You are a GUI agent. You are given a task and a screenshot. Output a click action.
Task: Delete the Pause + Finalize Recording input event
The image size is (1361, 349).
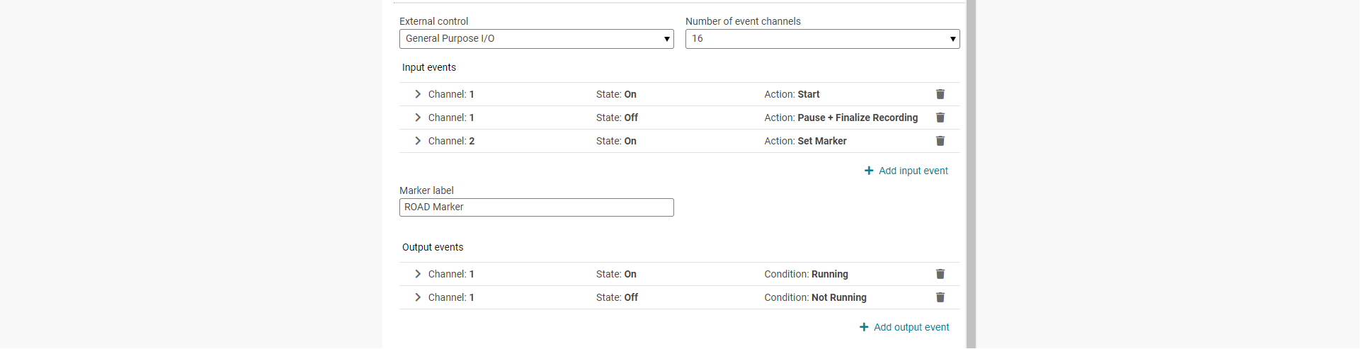[940, 118]
